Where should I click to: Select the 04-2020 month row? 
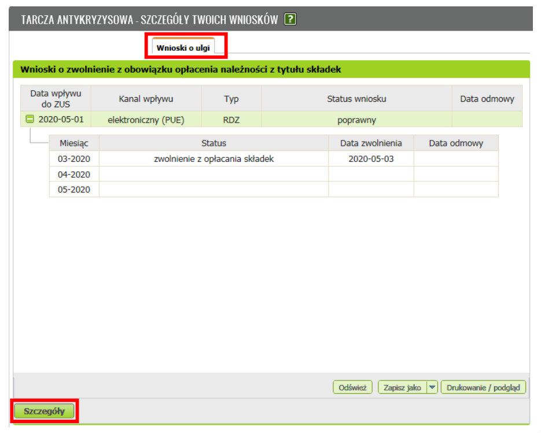74,174
